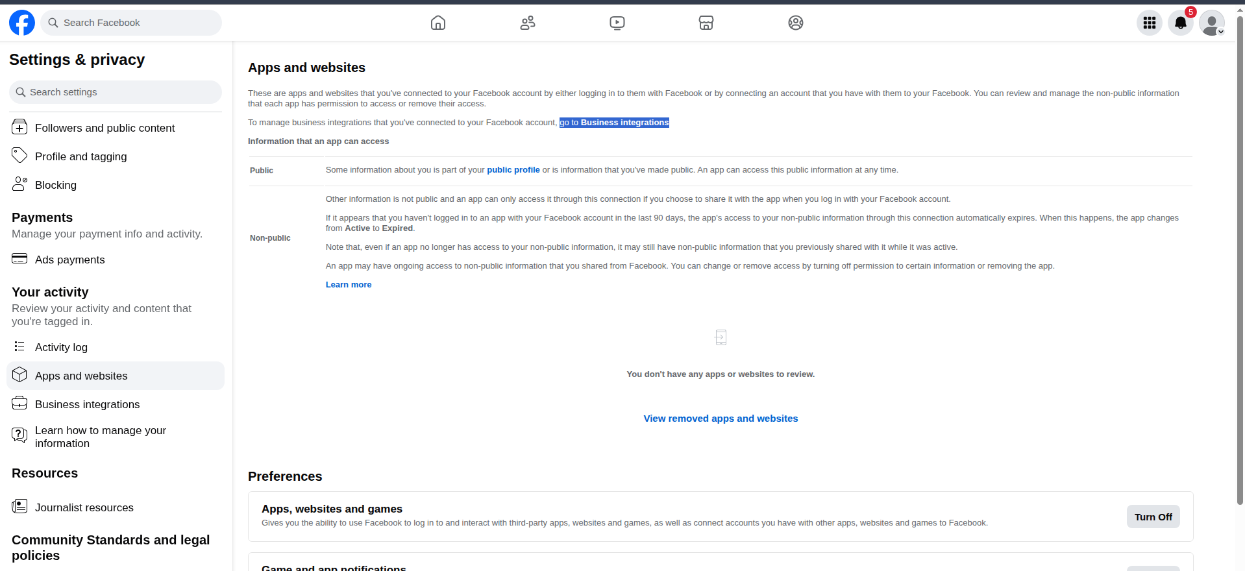The image size is (1245, 571).
Task: Click inside Search settings field
Action: pos(116,92)
